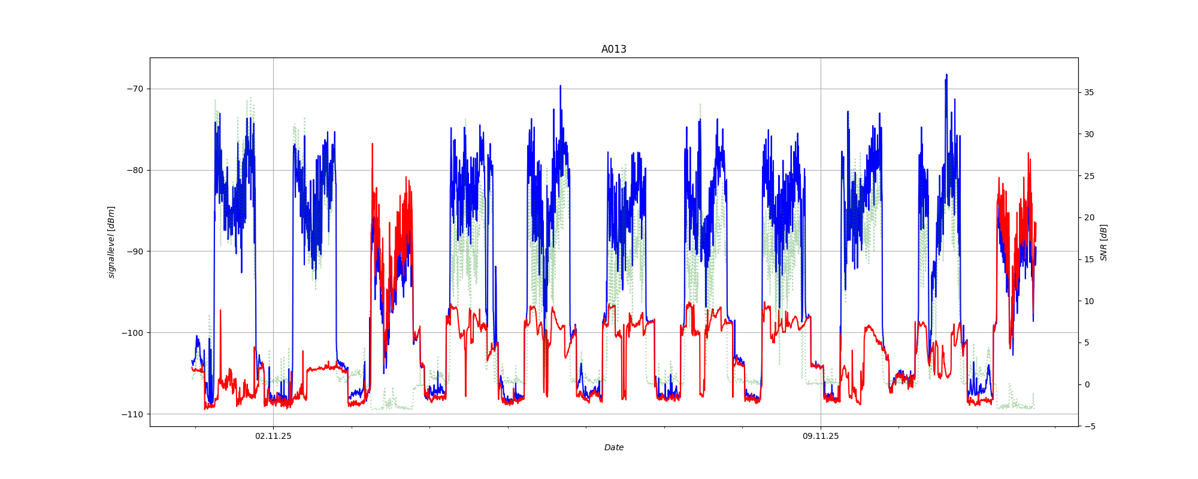1198x479 pixels.
Task: Click the chart title A013
Action: (613, 50)
